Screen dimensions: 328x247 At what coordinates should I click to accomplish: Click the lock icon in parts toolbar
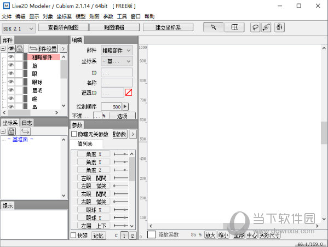coord(20,49)
